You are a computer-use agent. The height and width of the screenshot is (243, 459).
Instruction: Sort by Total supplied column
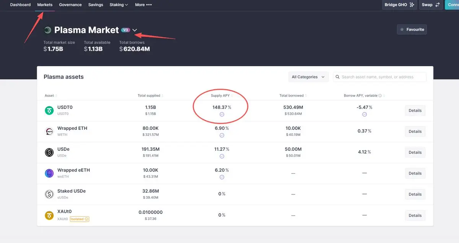click(x=150, y=96)
